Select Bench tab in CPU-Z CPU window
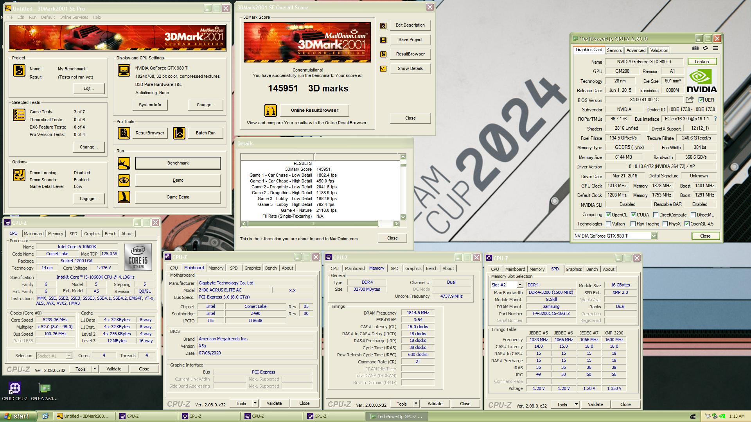Image resolution: width=751 pixels, height=422 pixels. point(110,234)
